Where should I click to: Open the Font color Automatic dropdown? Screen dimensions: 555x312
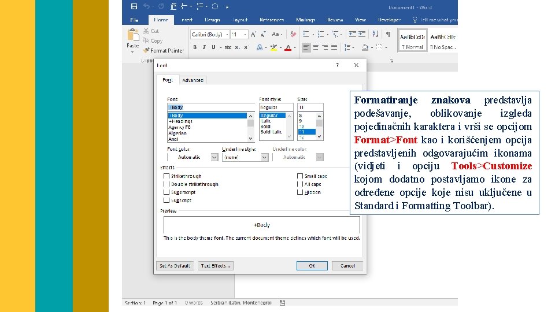[x=214, y=157]
